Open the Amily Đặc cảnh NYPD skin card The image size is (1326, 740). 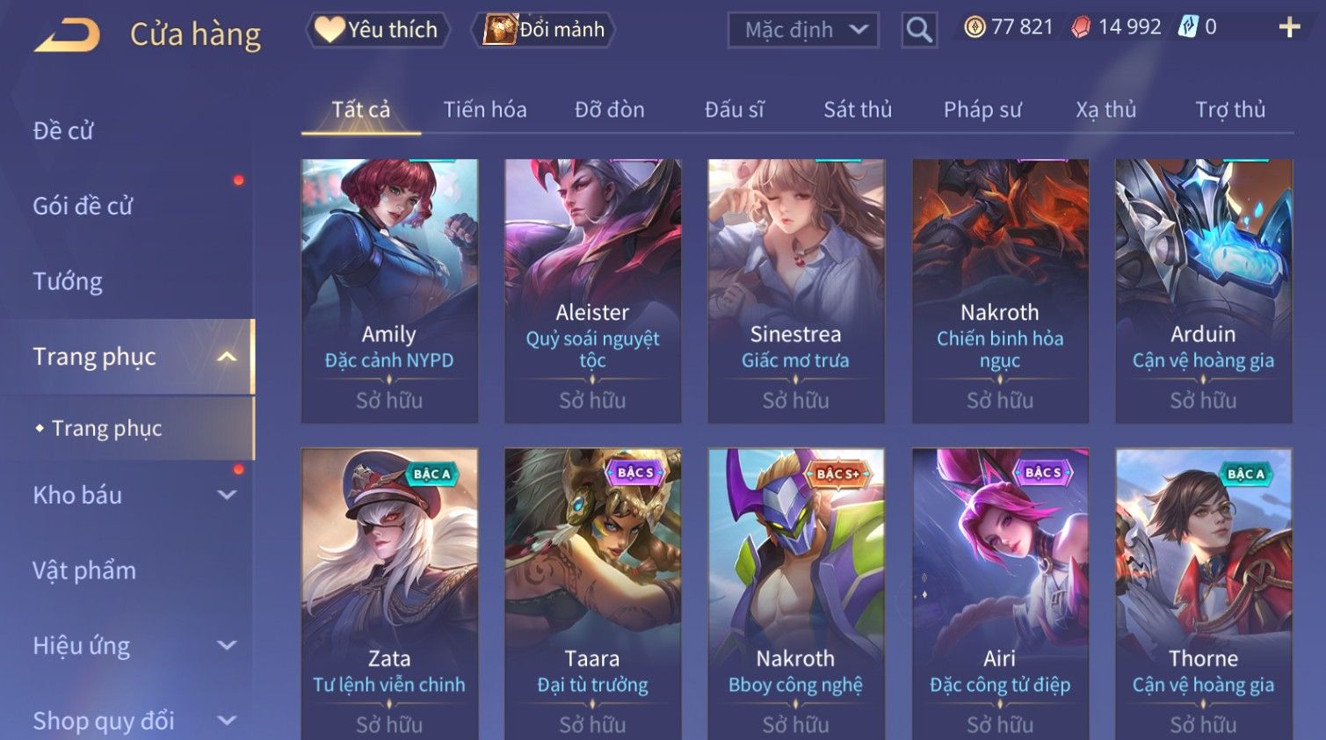[x=389, y=291]
